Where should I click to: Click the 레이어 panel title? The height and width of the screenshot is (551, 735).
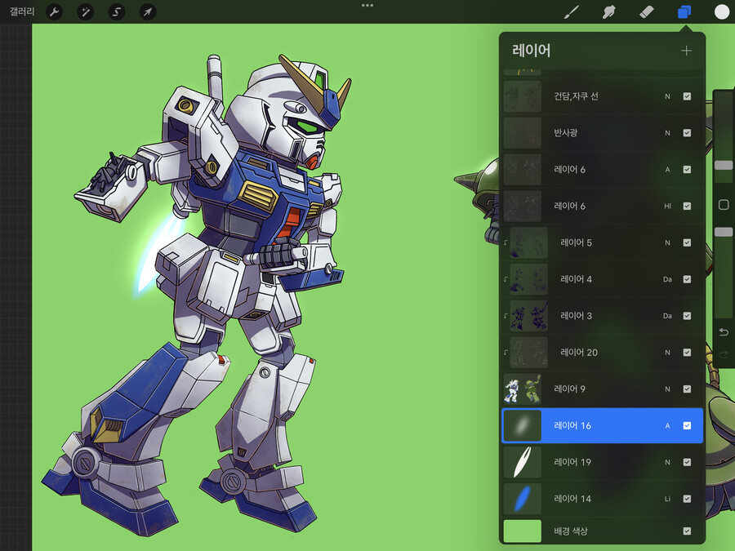(x=531, y=50)
